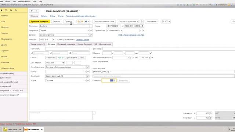Image resolution: width=235 pixels, height=132 pixels.
Task: Click the document report icon beside Провести
Action: [79, 22]
